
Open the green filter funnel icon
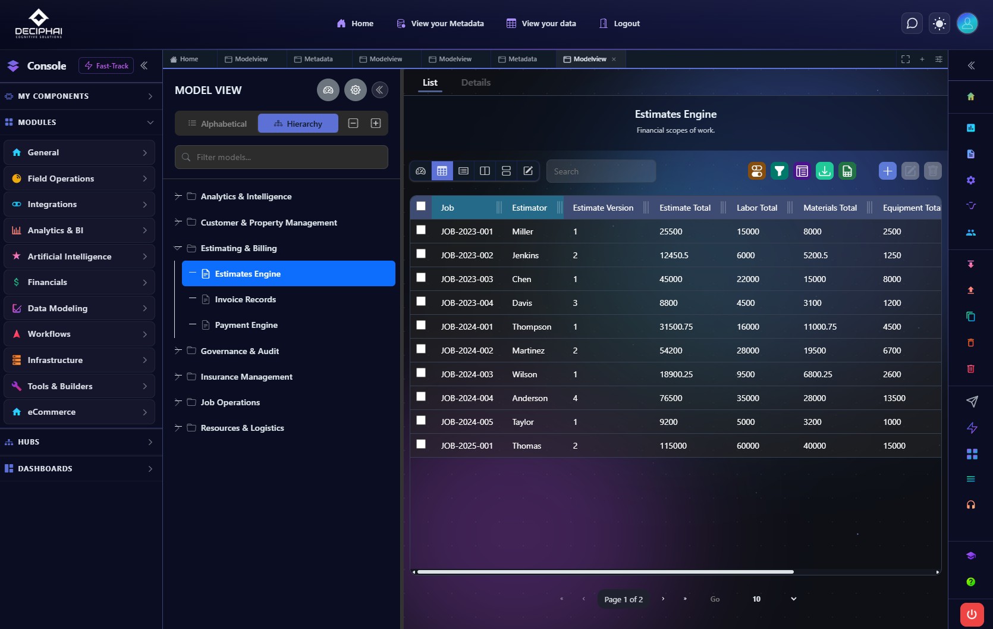(780, 171)
